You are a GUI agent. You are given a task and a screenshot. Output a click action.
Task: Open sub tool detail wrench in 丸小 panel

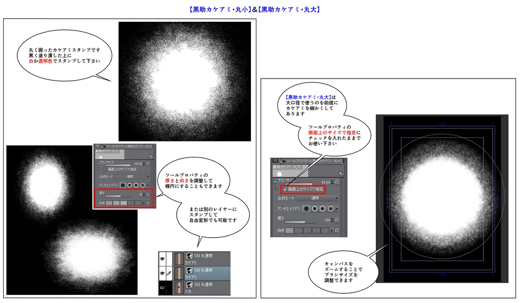151,157
